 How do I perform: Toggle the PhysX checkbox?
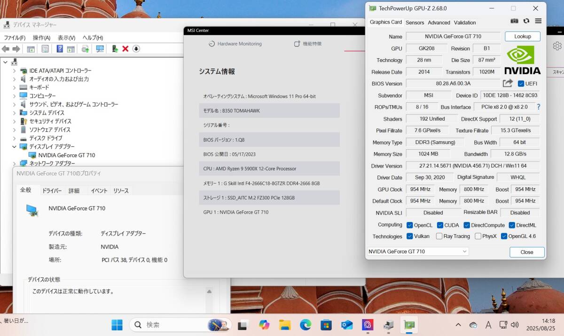tap(478, 237)
